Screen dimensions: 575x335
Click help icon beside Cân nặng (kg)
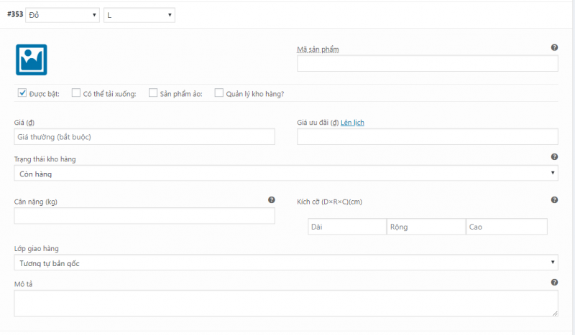(271, 200)
